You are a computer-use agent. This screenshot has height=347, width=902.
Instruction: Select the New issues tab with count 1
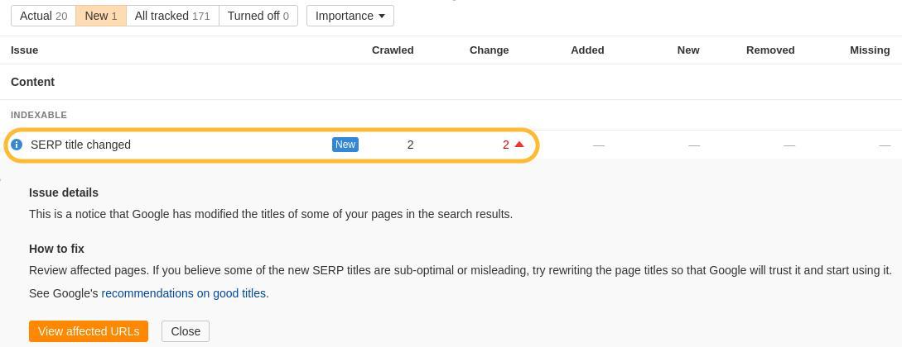click(x=100, y=16)
